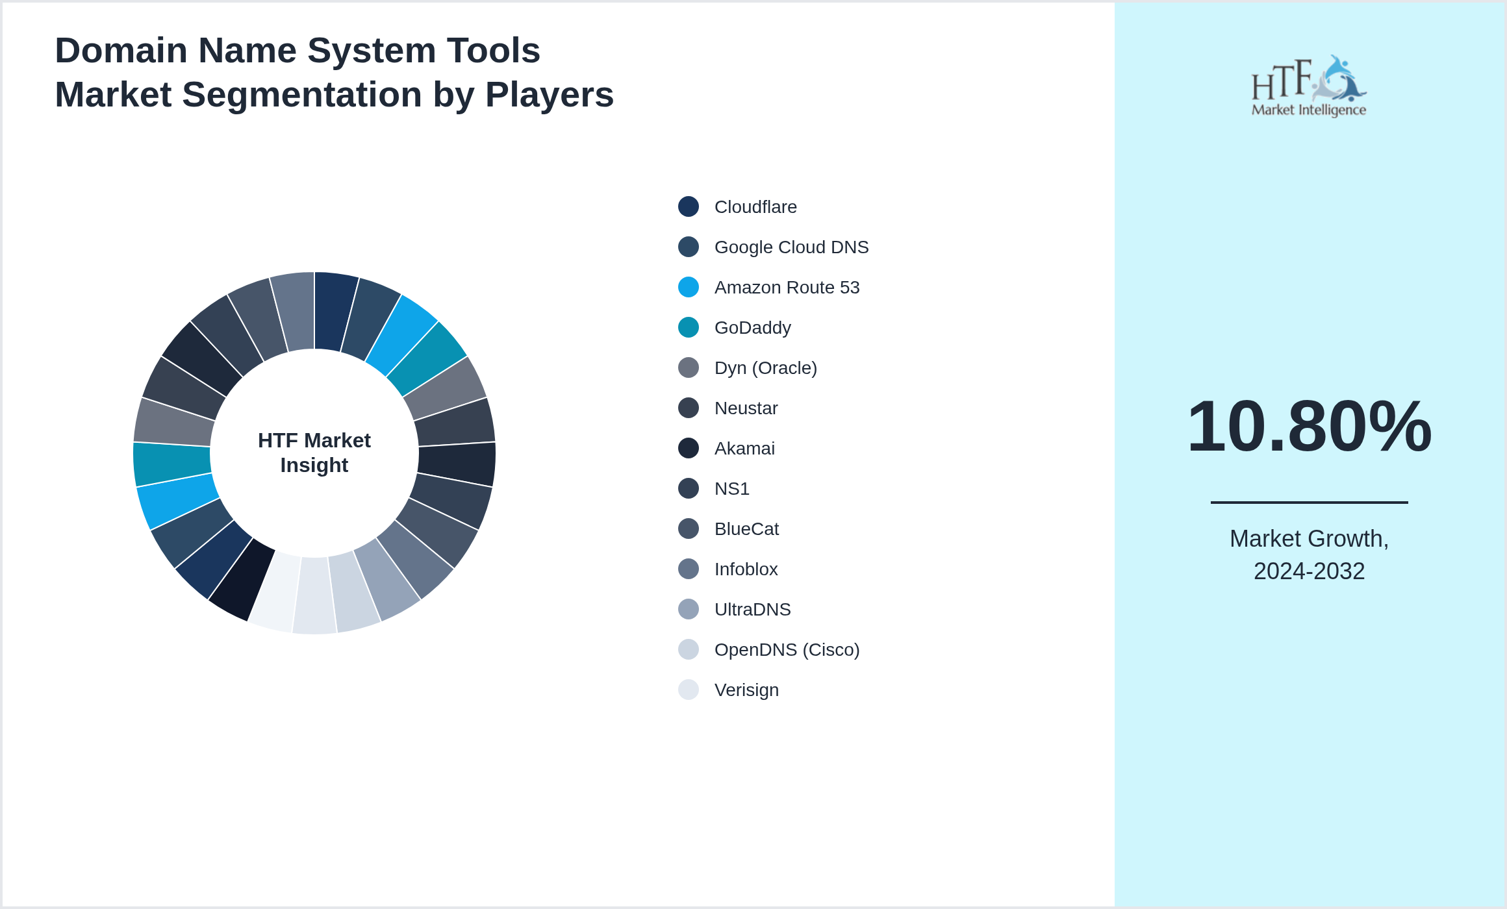Select the Verisign legend label

[x=746, y=690]
